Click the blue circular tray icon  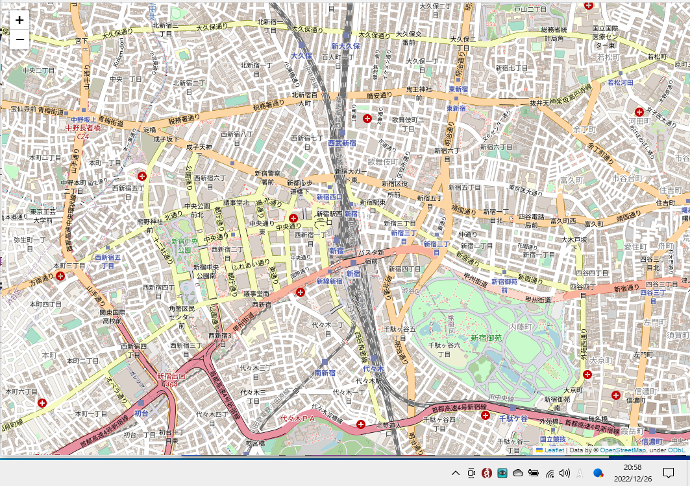coord(597,472)
